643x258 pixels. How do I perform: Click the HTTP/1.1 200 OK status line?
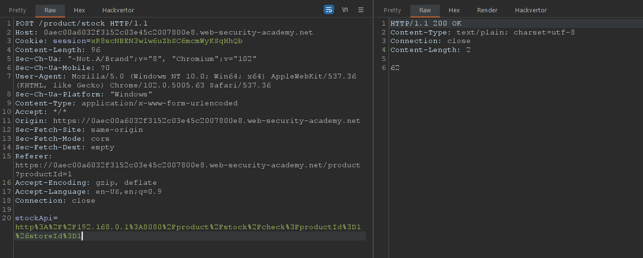[x=426, y=23]
